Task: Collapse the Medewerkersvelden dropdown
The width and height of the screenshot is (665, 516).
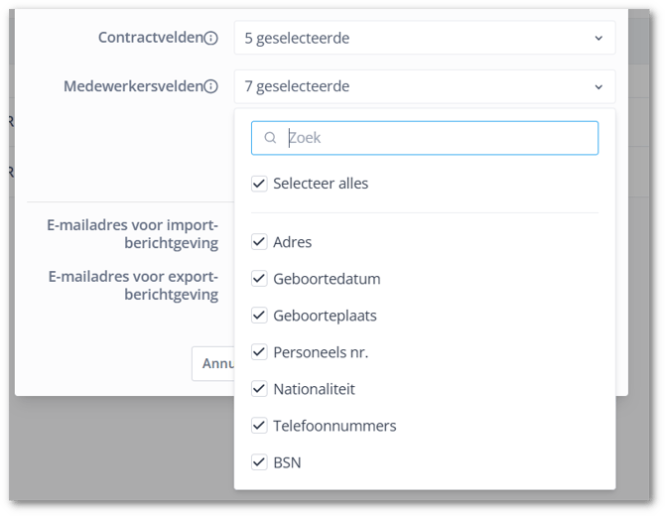Action: [424, 87]
